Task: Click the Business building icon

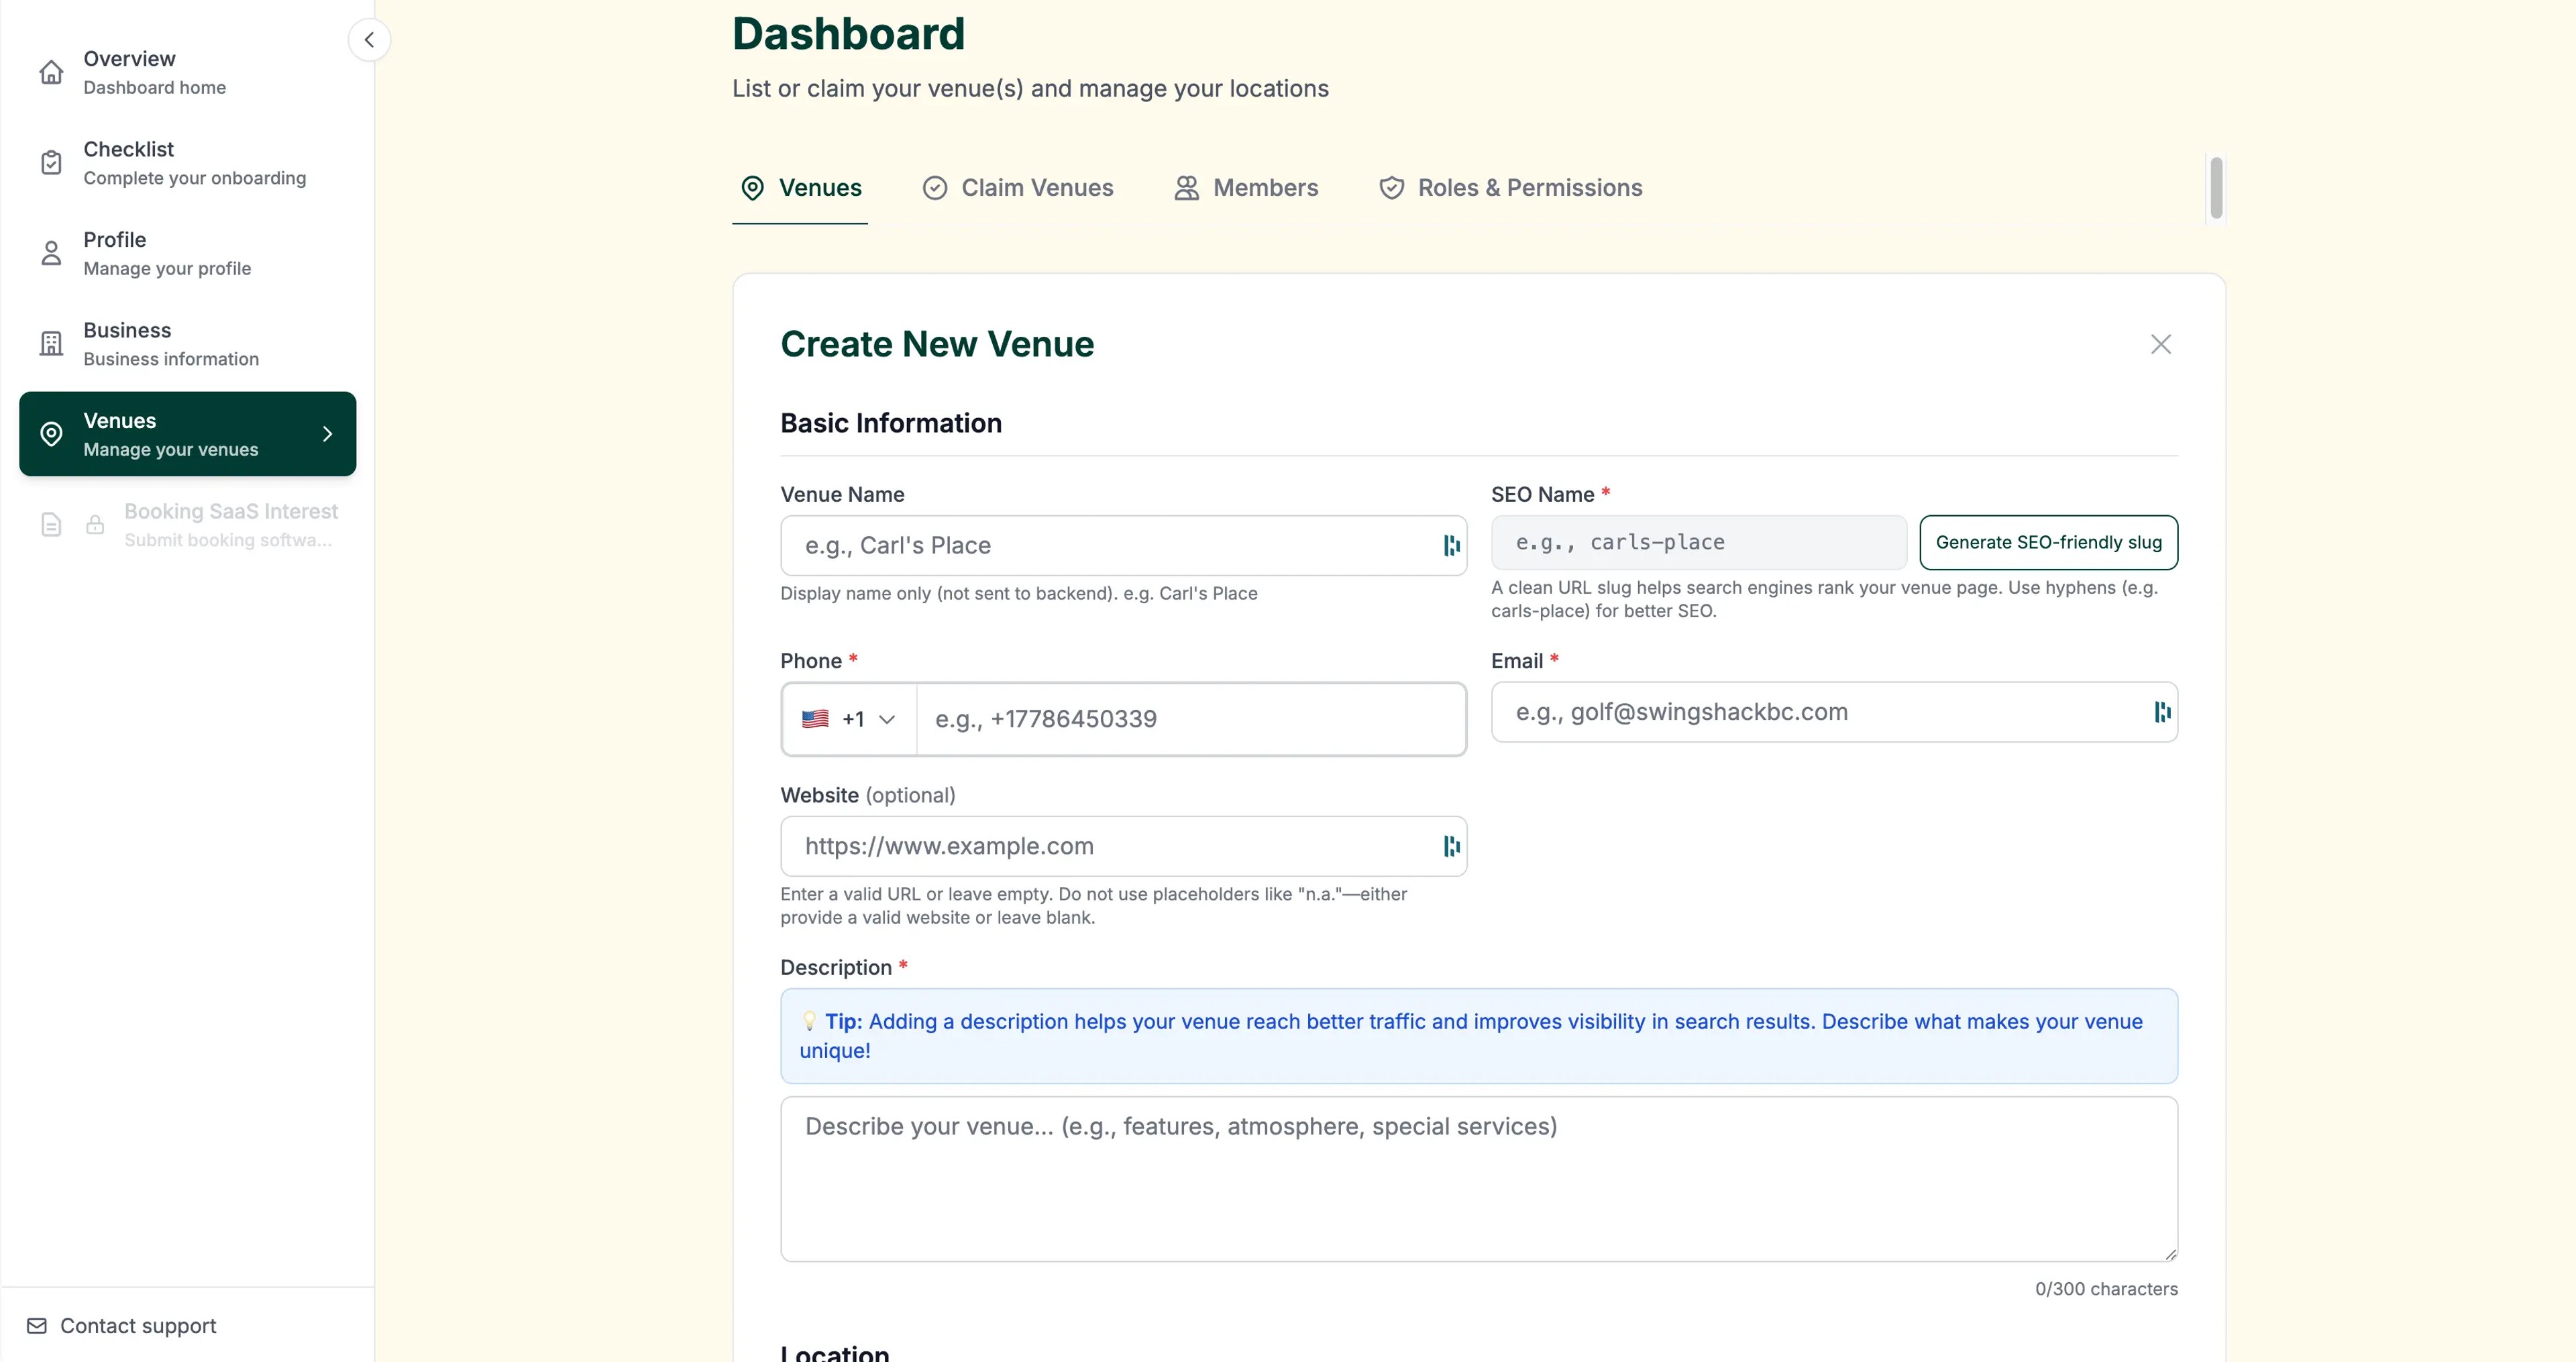Action: click(51, 343)
